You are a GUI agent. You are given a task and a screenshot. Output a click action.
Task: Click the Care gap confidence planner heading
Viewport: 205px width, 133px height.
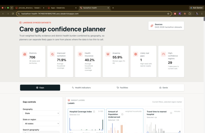point(62,29)
